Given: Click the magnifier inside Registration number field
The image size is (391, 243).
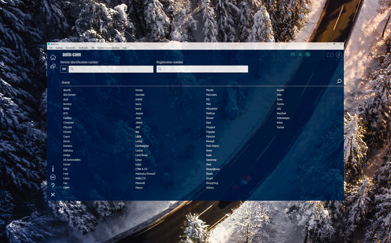Looking at the screenshot, I should pyautogui.click(x=160, y=69).
